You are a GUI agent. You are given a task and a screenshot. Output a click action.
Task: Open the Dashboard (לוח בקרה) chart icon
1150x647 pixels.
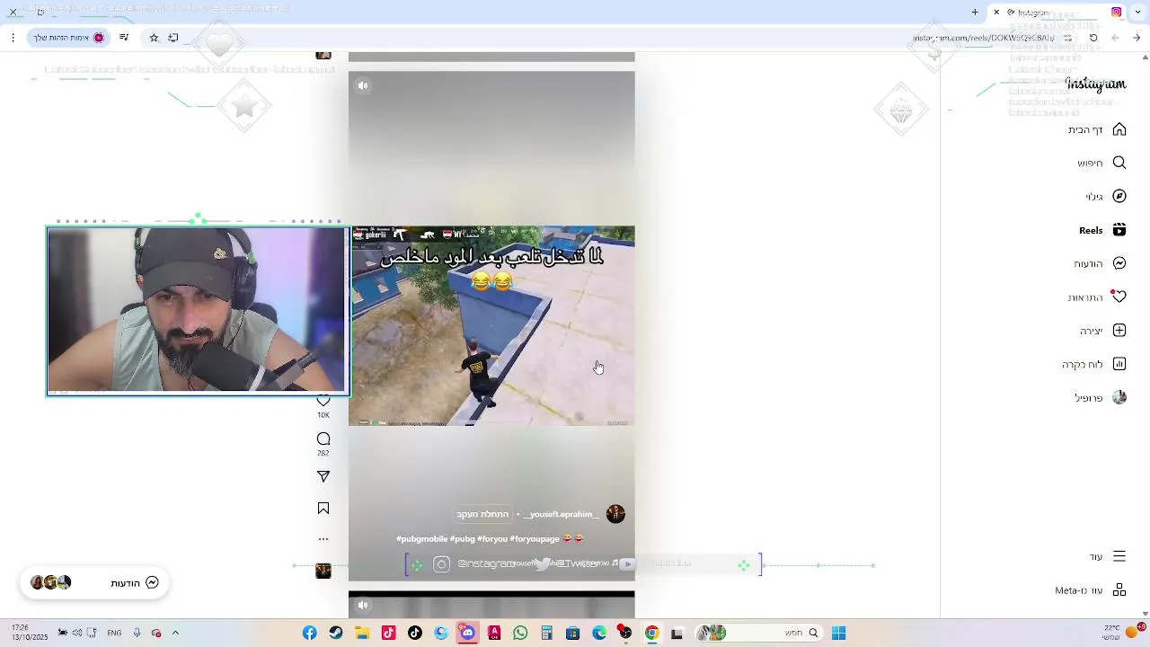click(1119, 364)
